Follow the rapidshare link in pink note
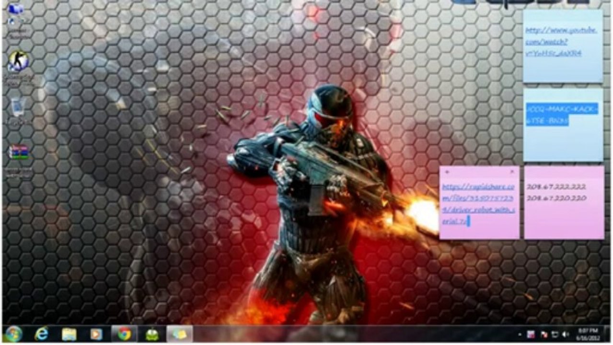 click(478, 204)
